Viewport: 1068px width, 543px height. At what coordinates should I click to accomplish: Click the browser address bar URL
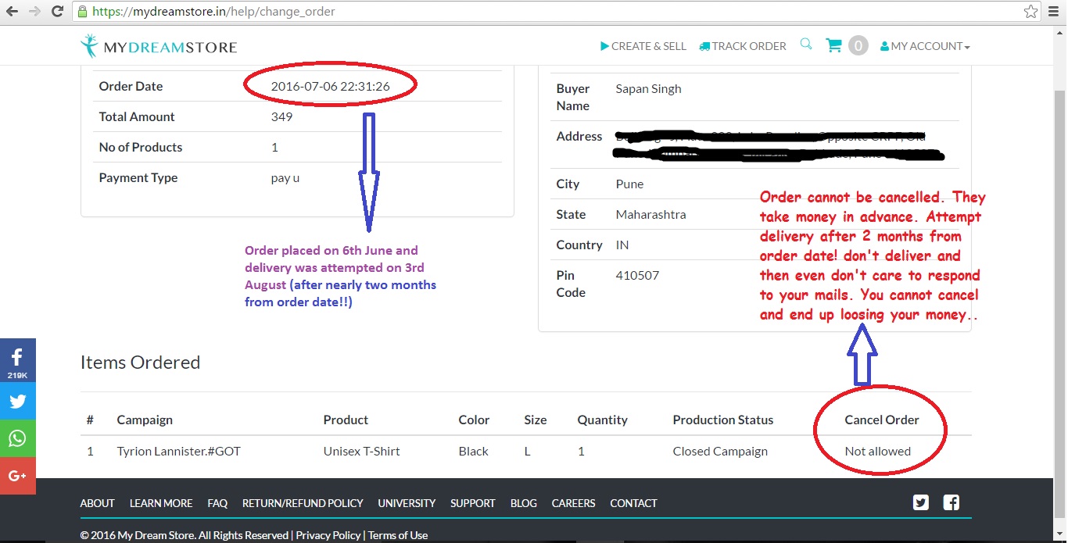pyautogui.click(x=213, y=12)
